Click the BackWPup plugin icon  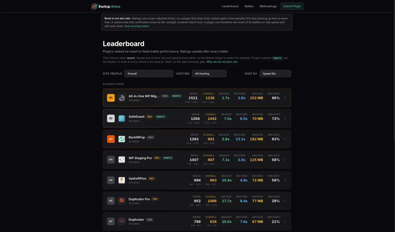[x=122, y=139]
